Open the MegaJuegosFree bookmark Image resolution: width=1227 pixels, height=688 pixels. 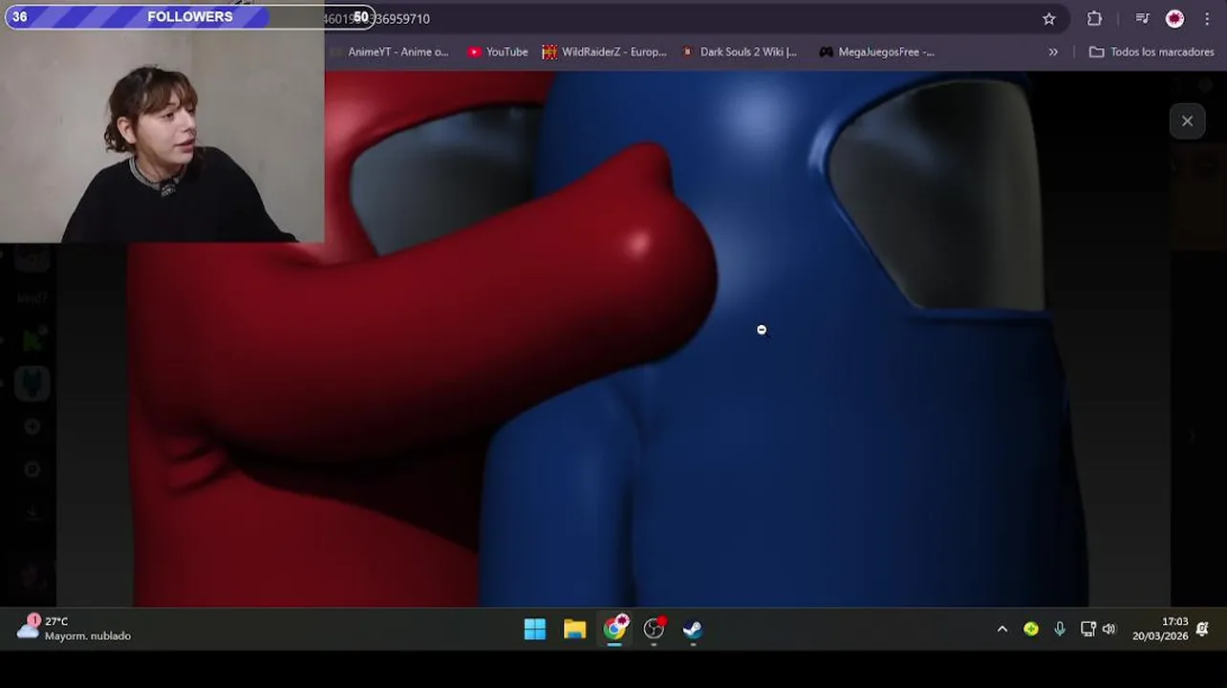876,52
